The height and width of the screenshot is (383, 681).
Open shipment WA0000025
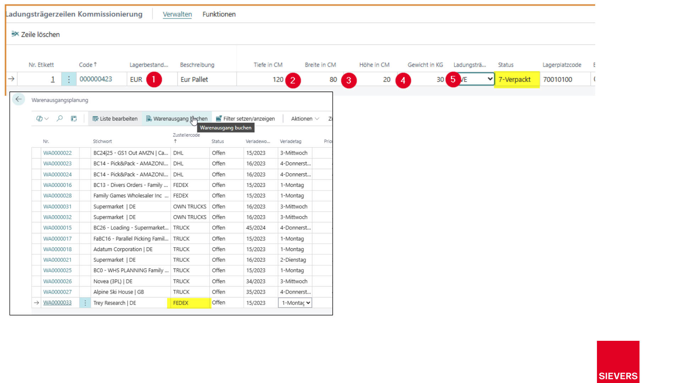[57, 271]
